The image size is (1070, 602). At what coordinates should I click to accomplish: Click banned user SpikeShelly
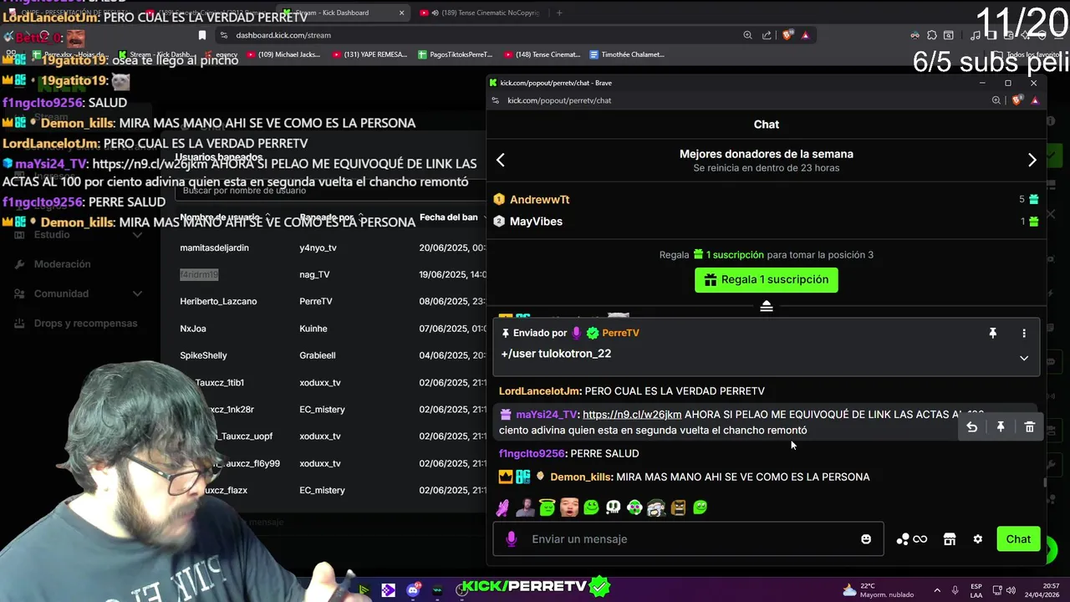click(203, 355)
